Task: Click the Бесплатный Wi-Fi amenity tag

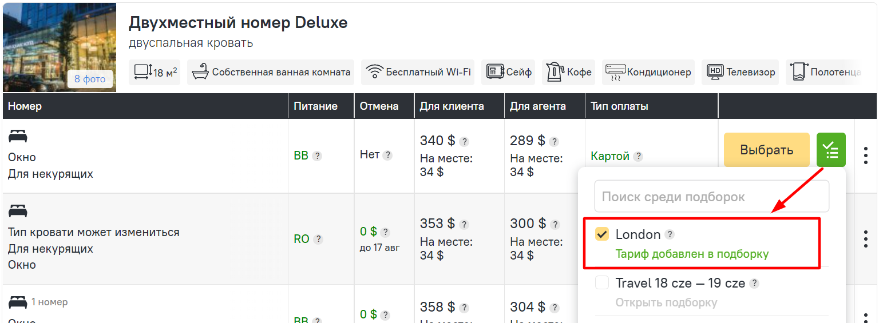Action: (418, 73)
